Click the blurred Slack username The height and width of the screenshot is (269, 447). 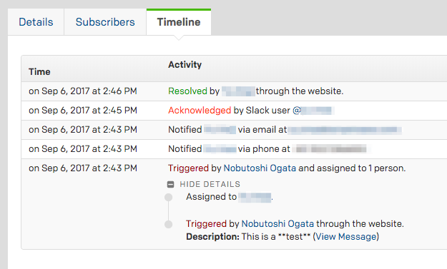coord(317,111)
